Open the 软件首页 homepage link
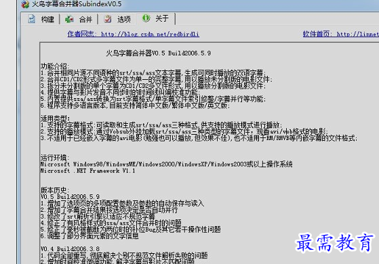 click(341, 34)
